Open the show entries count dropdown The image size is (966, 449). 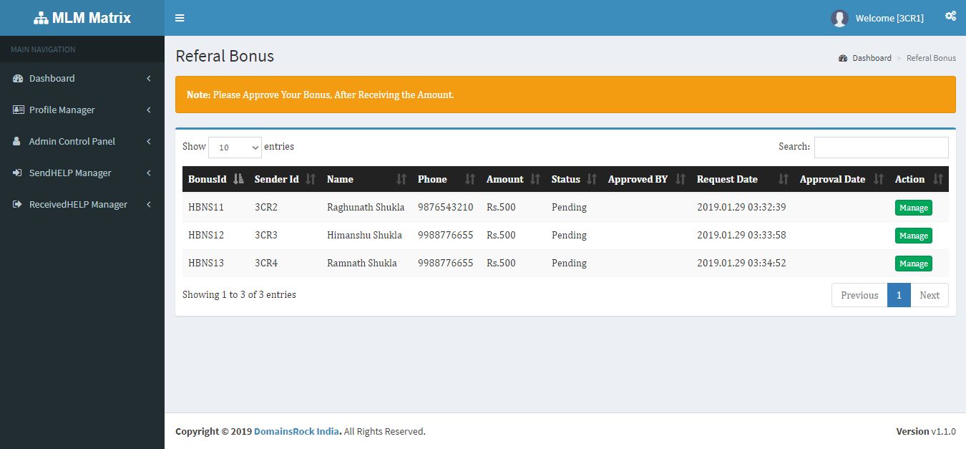click(x=235, y=147)
